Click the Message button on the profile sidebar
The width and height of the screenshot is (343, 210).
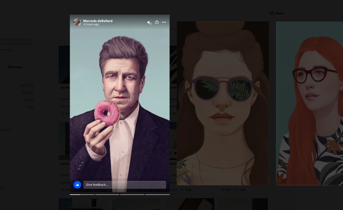[x=15, y=67]
